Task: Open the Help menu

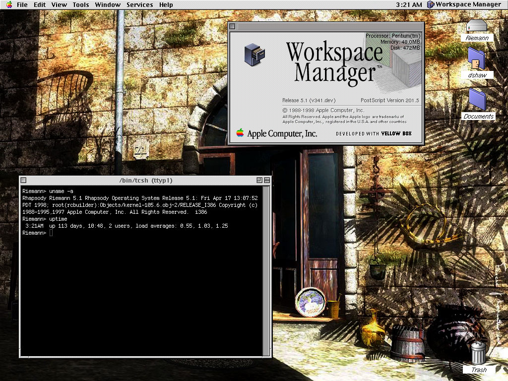Action: (x=166, y=5)
